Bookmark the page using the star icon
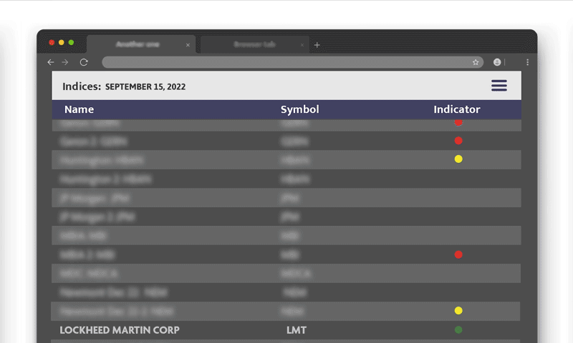573x343 pixels. (476, 63)
